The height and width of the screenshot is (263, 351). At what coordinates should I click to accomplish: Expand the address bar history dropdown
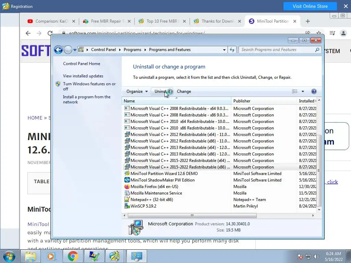point(224,50)
